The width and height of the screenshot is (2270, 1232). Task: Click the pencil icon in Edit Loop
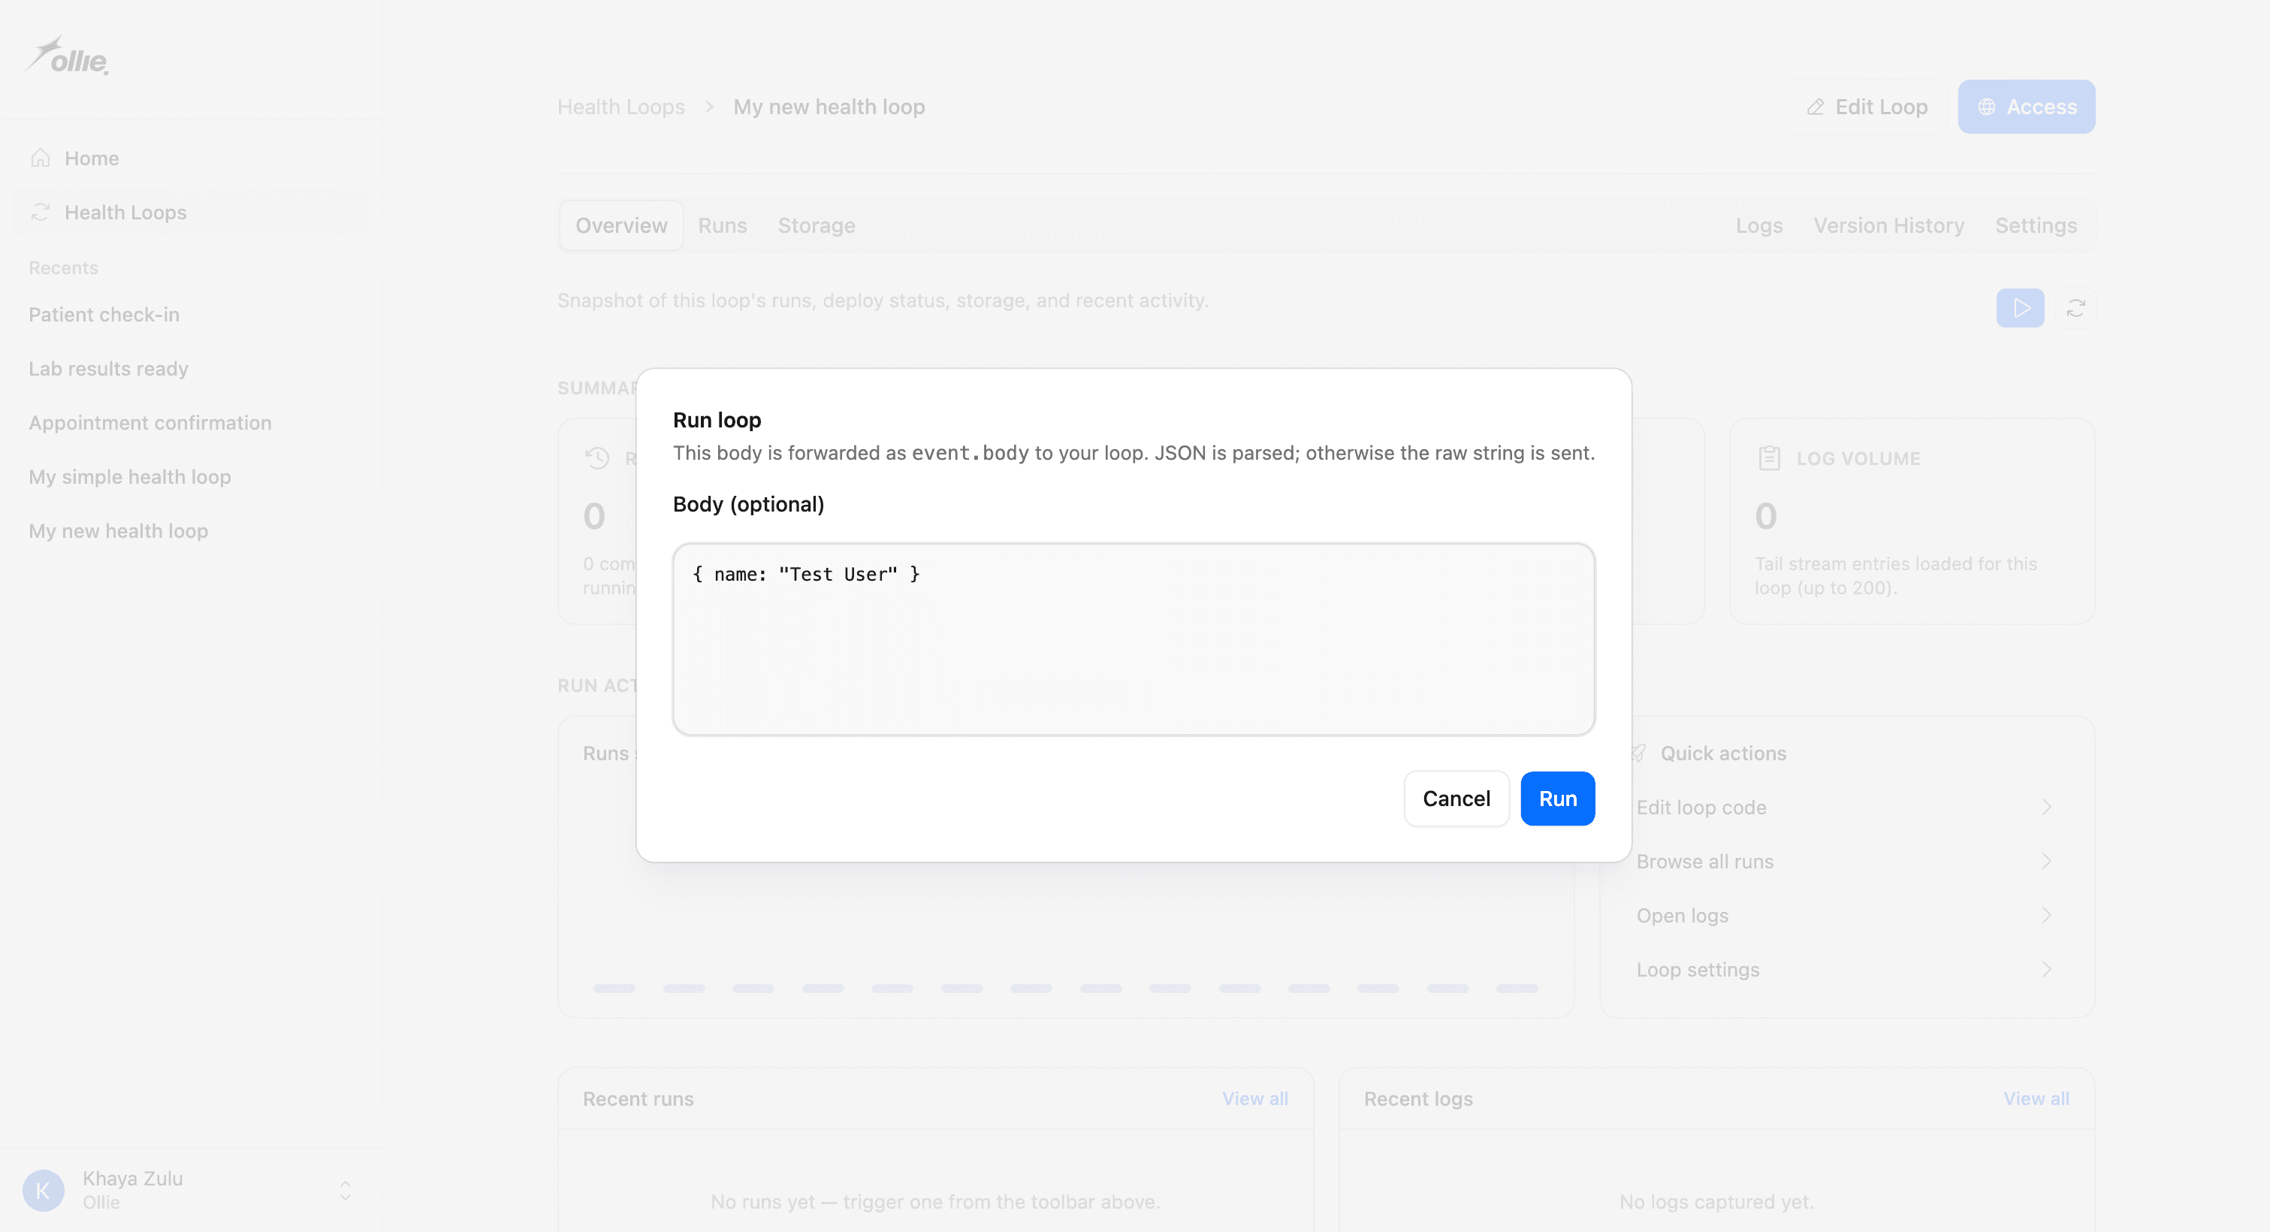coord(1816,107)
